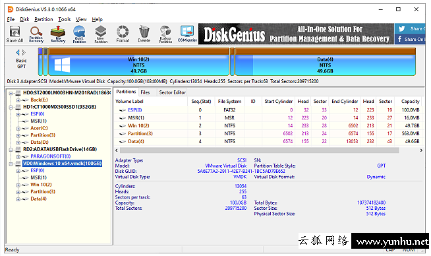Click the Start Cylinder column header

click(278, 102)
